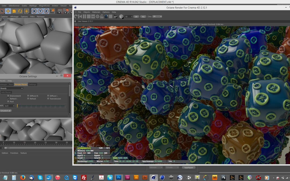This screenshot has width=290, height=181.
Task: Enable the Environment render pass checkbox
Action: click(8, 96)
